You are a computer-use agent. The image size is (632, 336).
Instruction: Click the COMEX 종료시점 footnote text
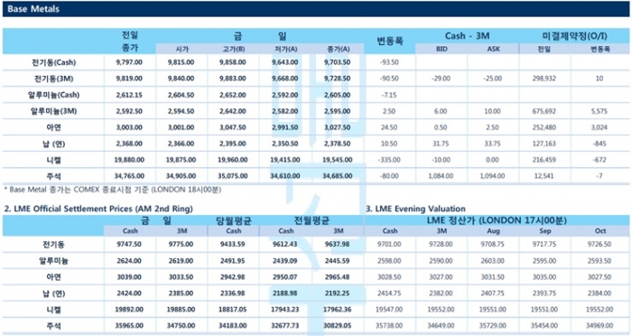click(113, 190)
